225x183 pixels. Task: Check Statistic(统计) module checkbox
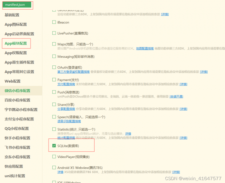coord(54,129)
